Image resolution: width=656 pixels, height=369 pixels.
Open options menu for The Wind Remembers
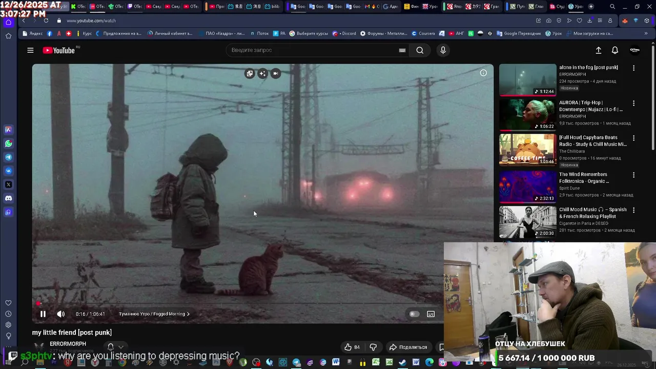pos(633,175)
